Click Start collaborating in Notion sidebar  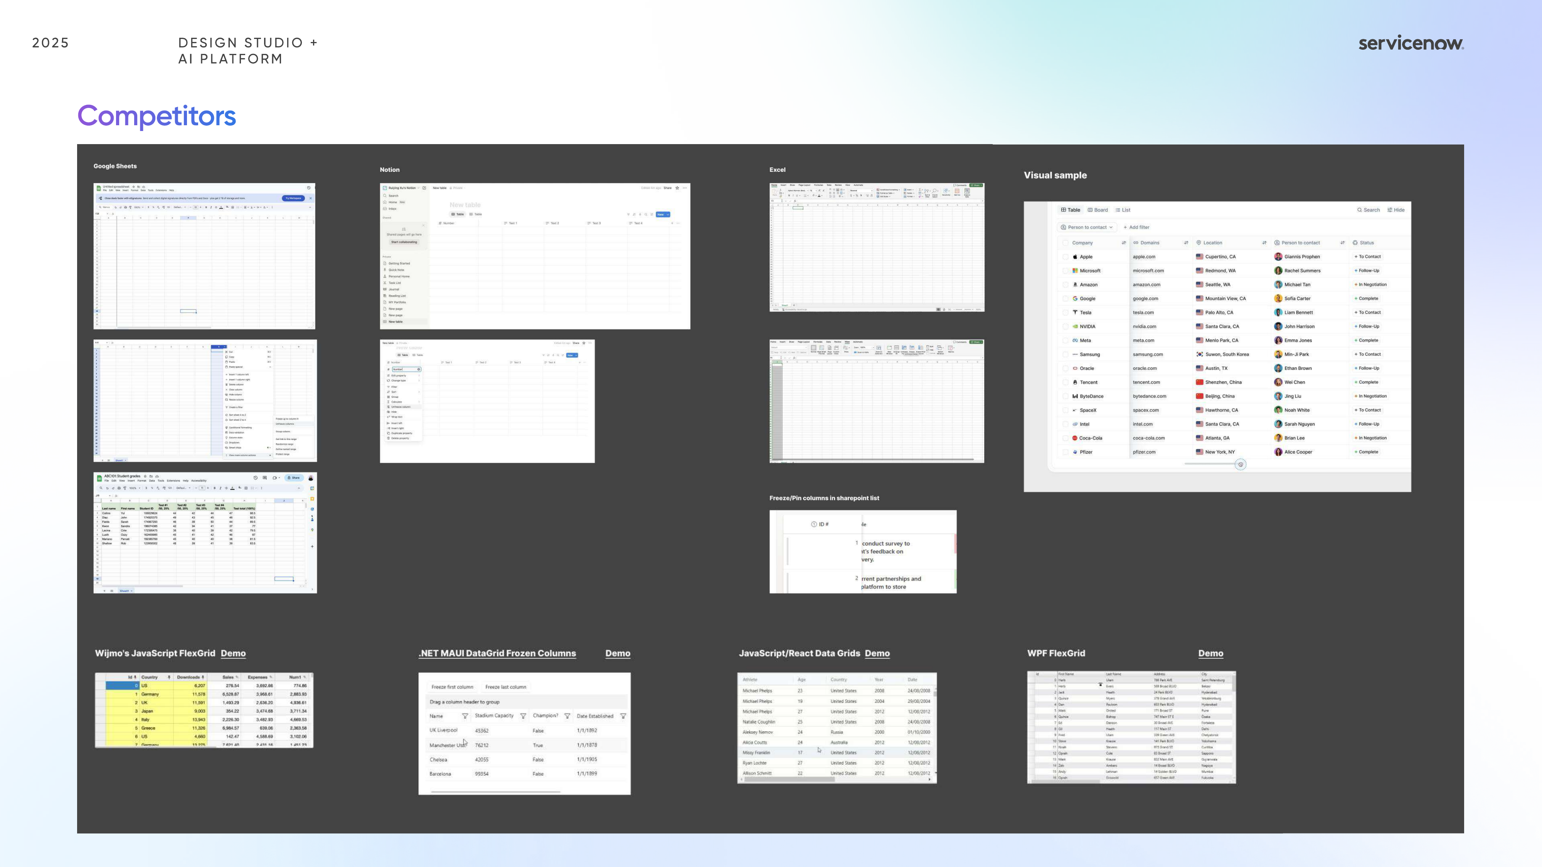coord(404,242)
